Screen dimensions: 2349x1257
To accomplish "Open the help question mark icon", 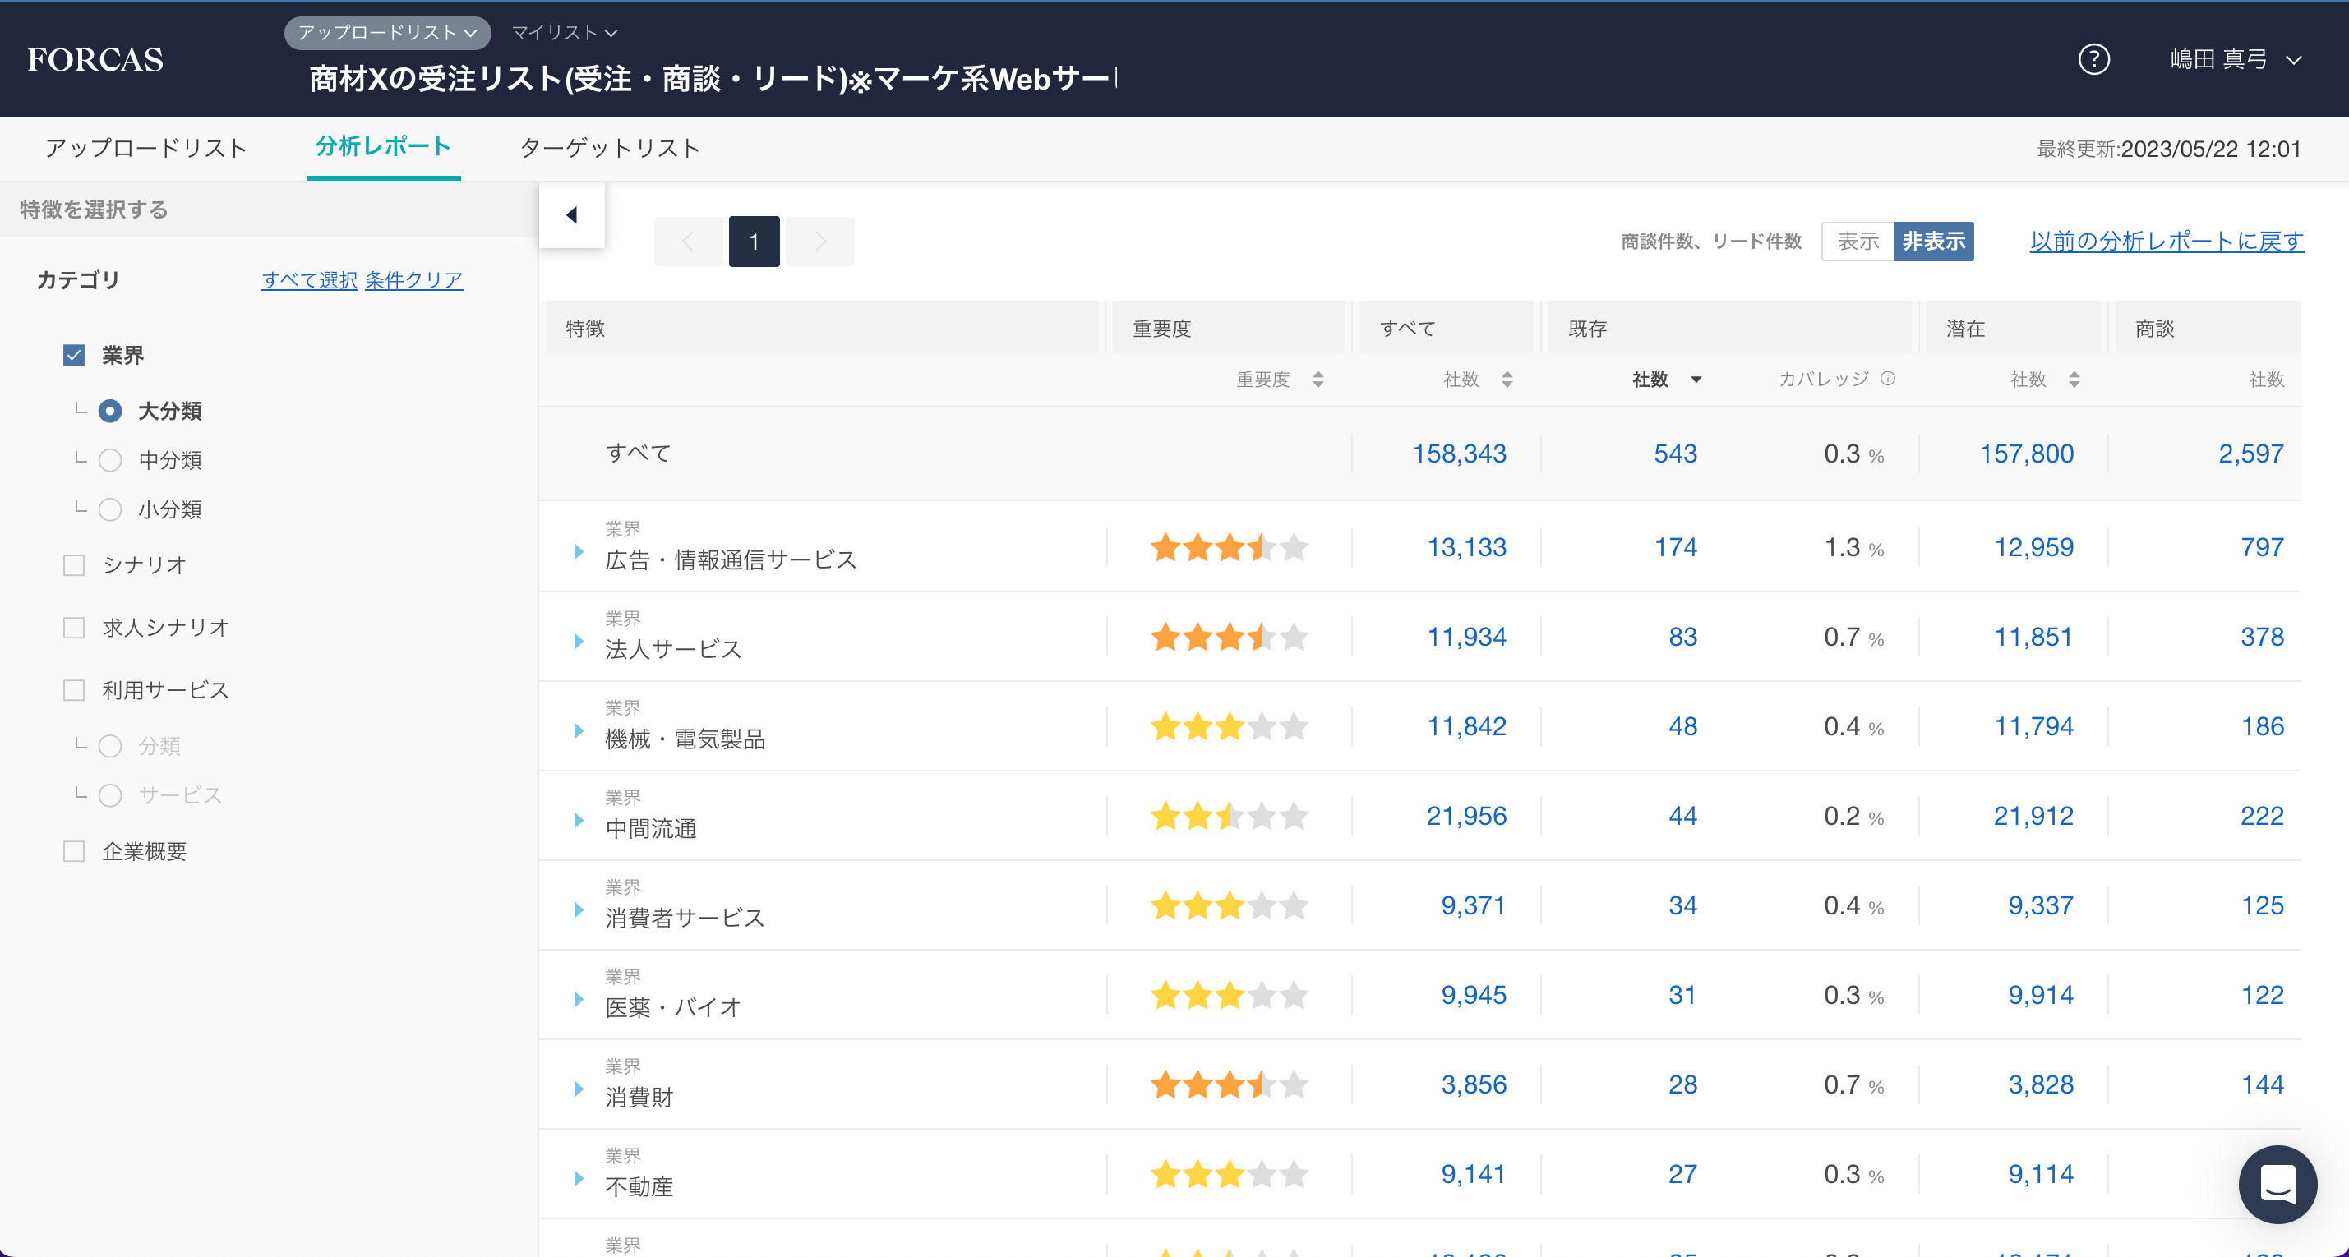I will click(2093, 59).
